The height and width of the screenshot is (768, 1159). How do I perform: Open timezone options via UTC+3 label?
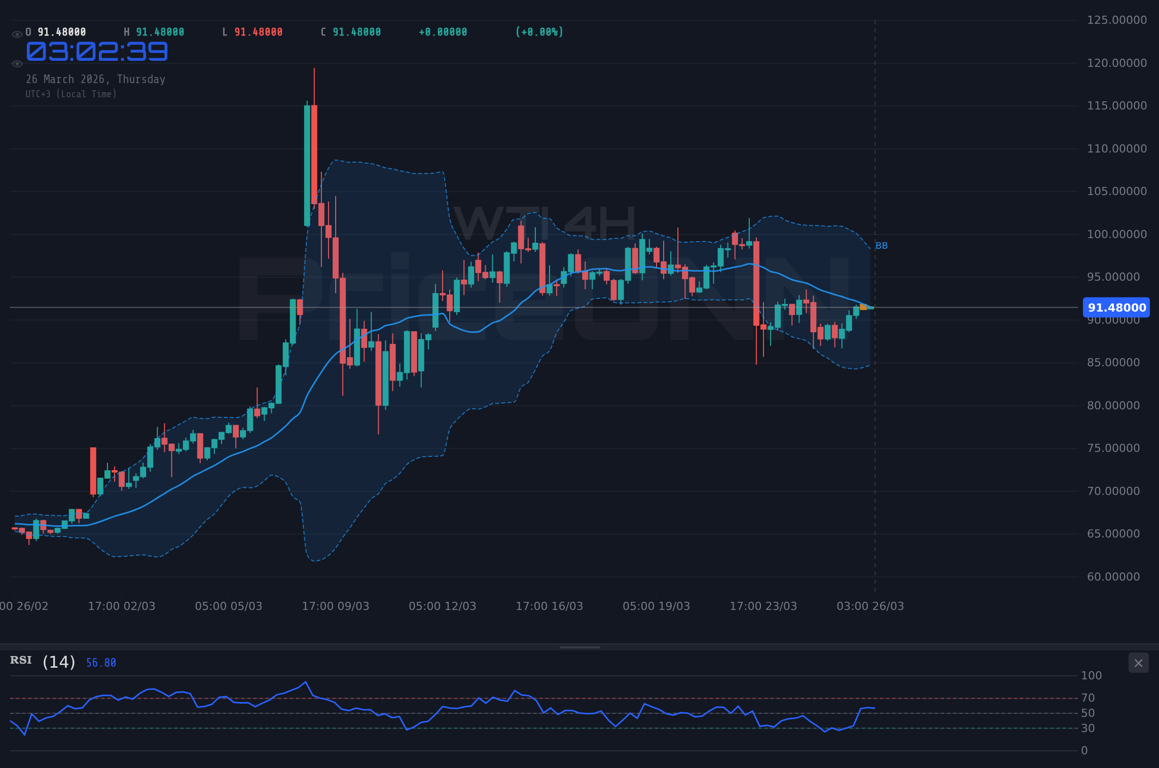coord(71,94)
